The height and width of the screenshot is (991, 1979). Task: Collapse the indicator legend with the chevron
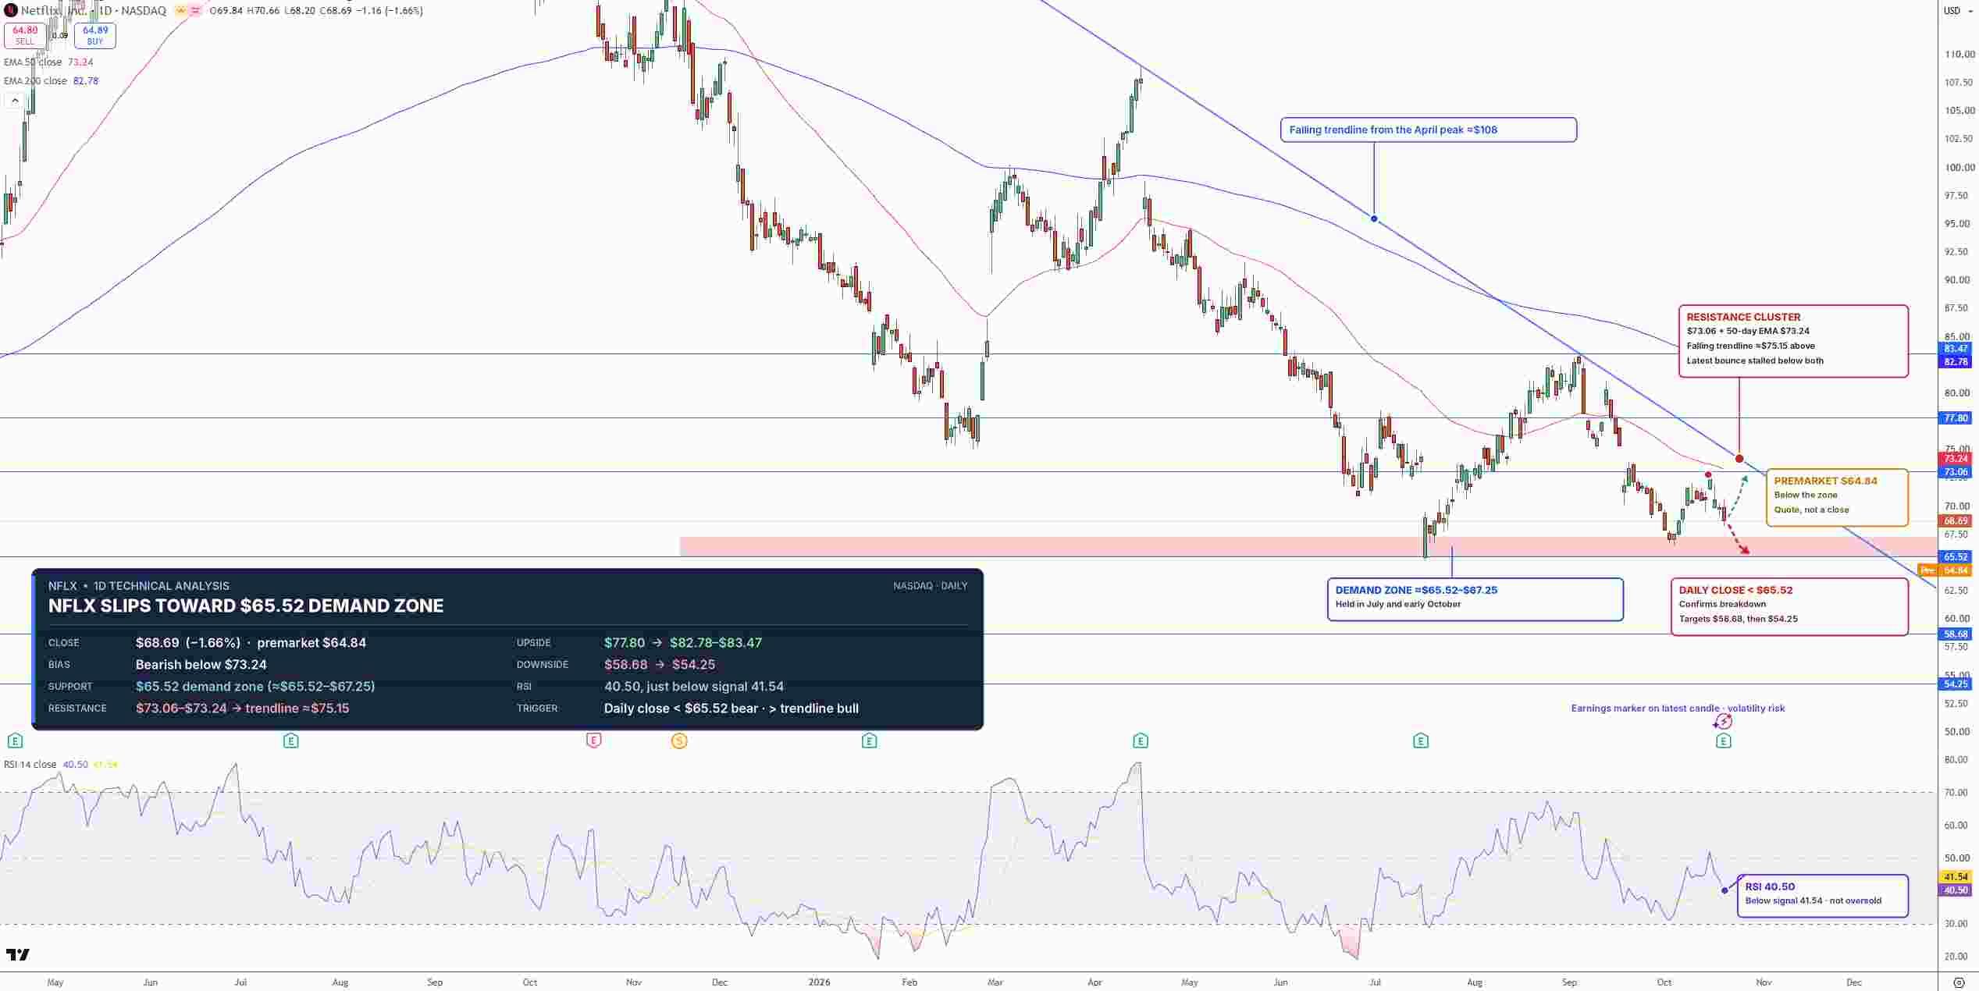pyautogui.click(x=15, y=100)
